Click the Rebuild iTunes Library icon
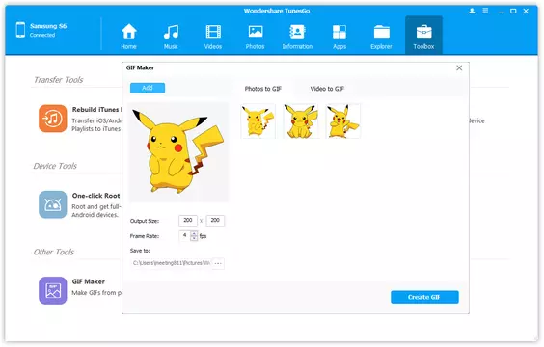The width and height of the screenshot is (544, 347). click(x=53, y=119)
